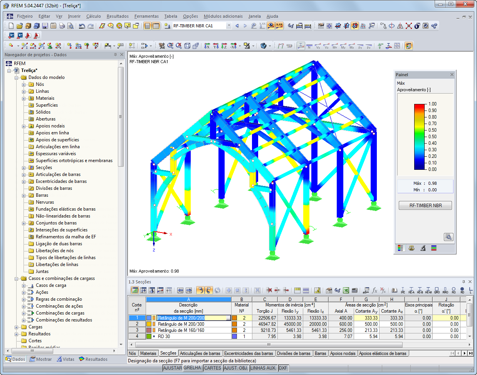Viewport: 477px width, 375px height.
Task: Click the red cross delete-connection icon
Action: pos(409,26)
